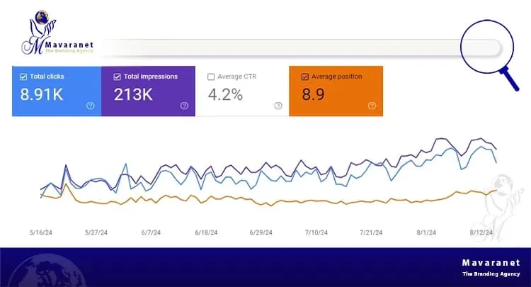
Task: Click inside the empty search bar
Action: tap(283, 48)
